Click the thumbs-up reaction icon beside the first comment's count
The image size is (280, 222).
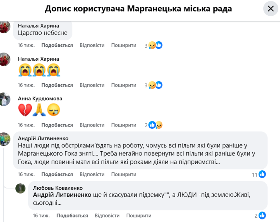159,45
